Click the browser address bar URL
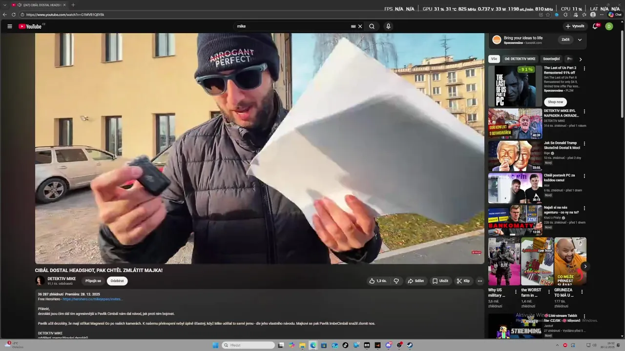The height and width of the screenshot is (351, 625). coord(65,15)
